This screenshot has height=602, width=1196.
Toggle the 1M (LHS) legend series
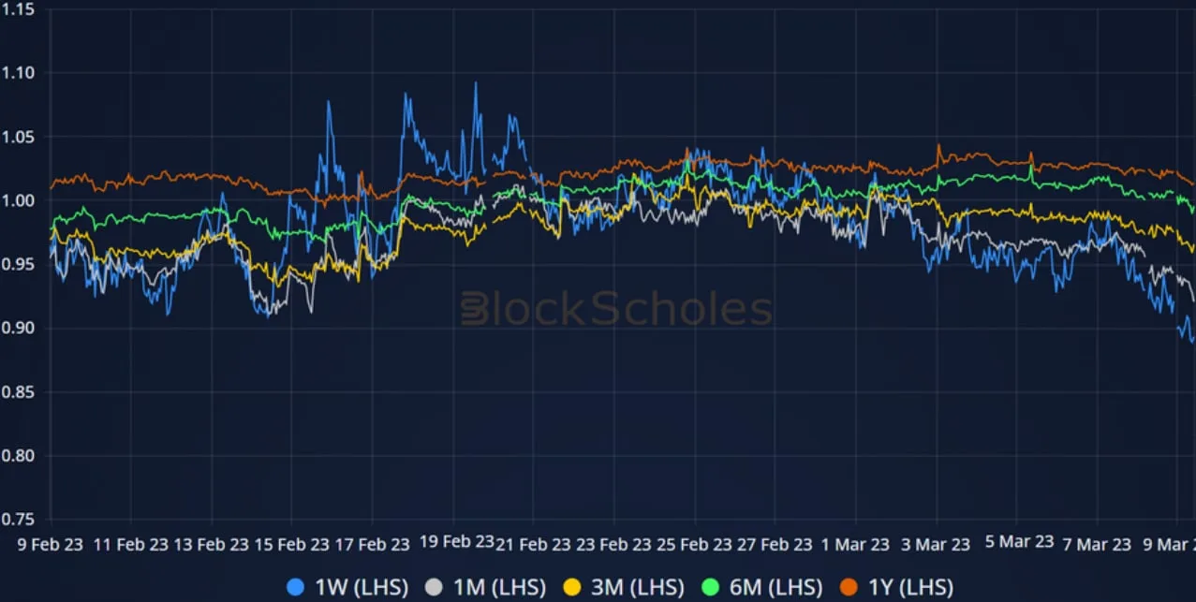(485, 587)
